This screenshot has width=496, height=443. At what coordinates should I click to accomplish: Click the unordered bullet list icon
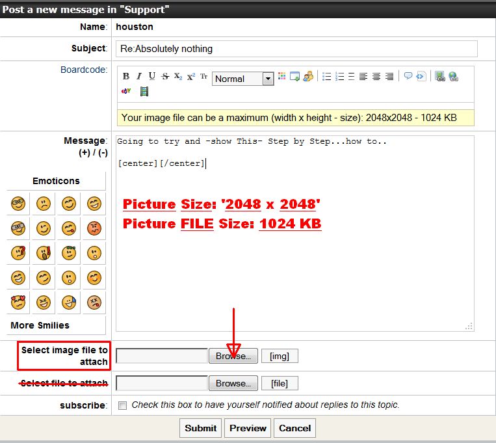pos(327,76)
